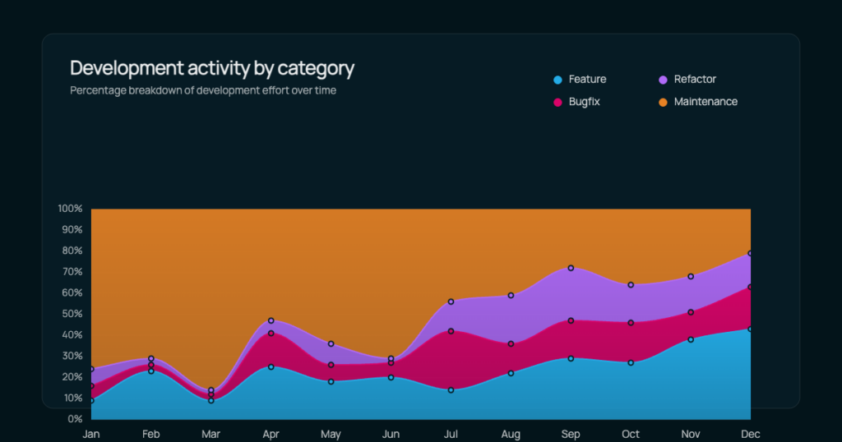Select the Feature data point for Nov
This screenshot has height=442, width=842.
691,339
